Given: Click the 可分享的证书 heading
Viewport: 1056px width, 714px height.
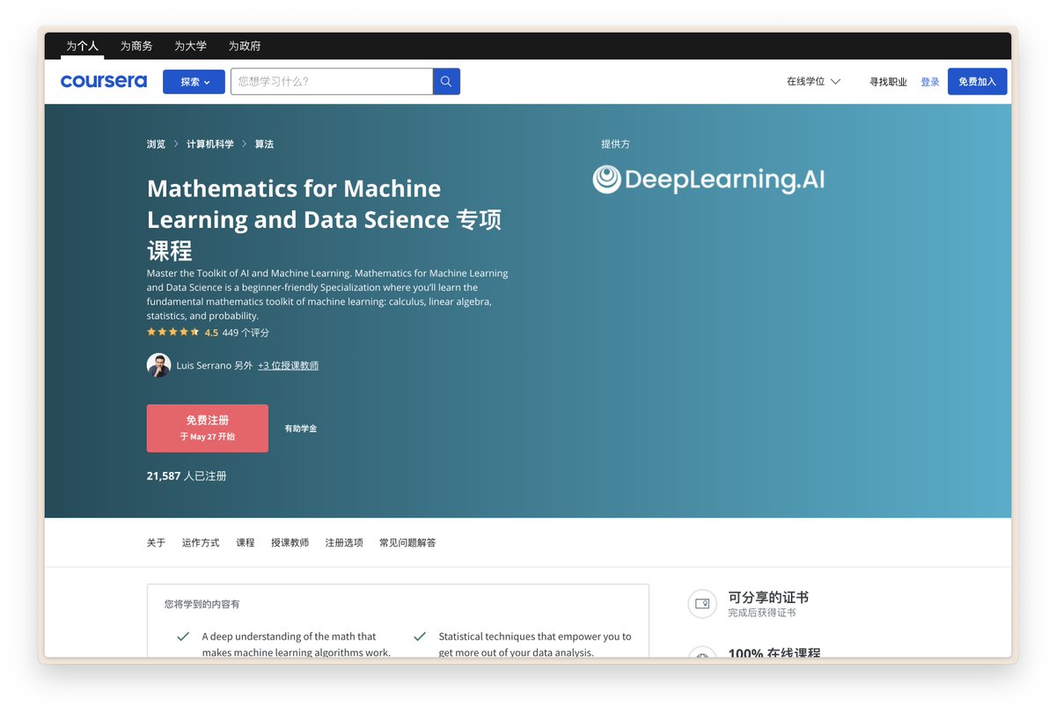Looking at the screenshot, I should pyautogui.click(x=768, y=598).
